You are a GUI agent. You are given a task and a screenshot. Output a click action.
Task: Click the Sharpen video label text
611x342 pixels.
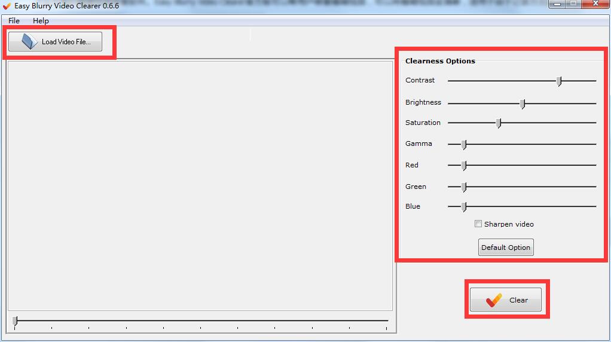pyautogui.click(x=509, y=224)
